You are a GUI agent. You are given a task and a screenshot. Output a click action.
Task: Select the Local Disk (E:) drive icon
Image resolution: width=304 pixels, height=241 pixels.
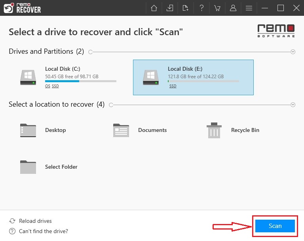(x=151, y=77)
